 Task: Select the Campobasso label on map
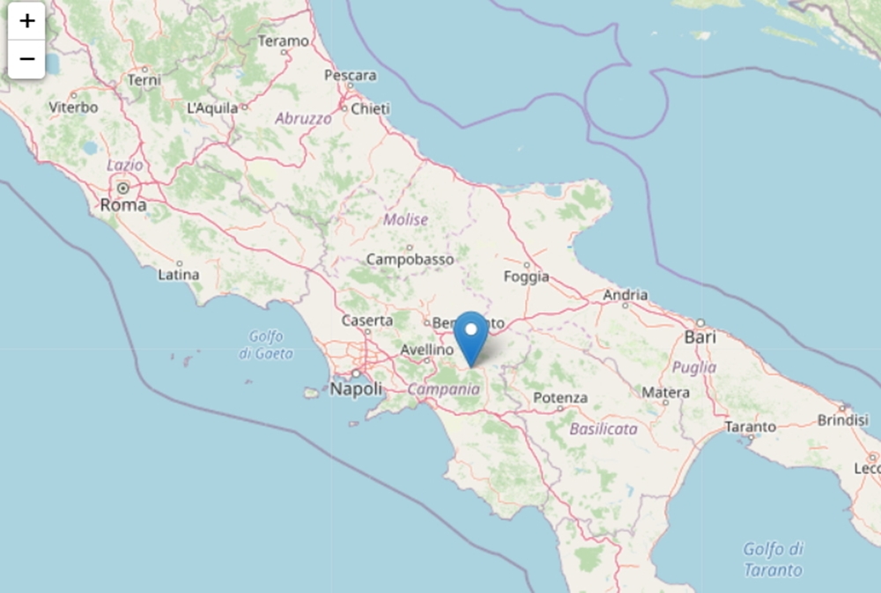coord(411,260)
